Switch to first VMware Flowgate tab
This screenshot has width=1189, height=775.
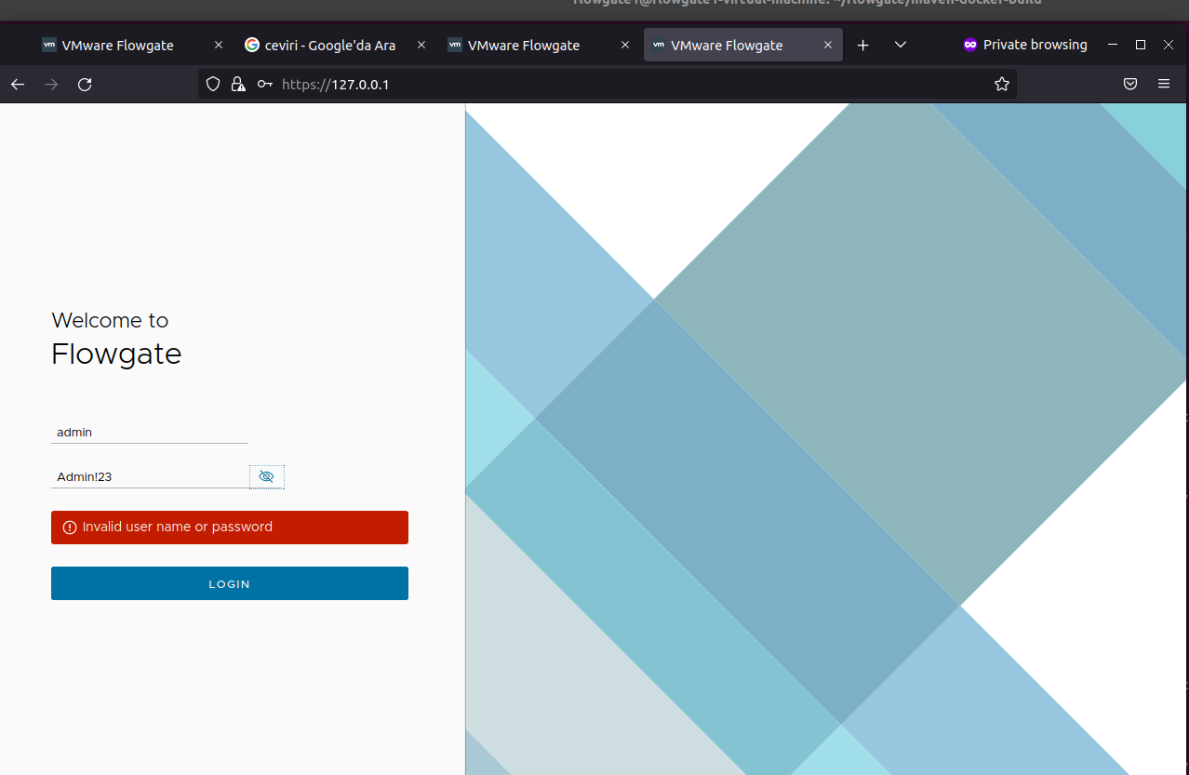[131, 45]
